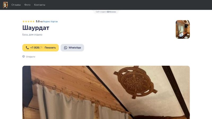Click the clock icon next to Открыто
The image size is (212, 119).
pos(24,56)
